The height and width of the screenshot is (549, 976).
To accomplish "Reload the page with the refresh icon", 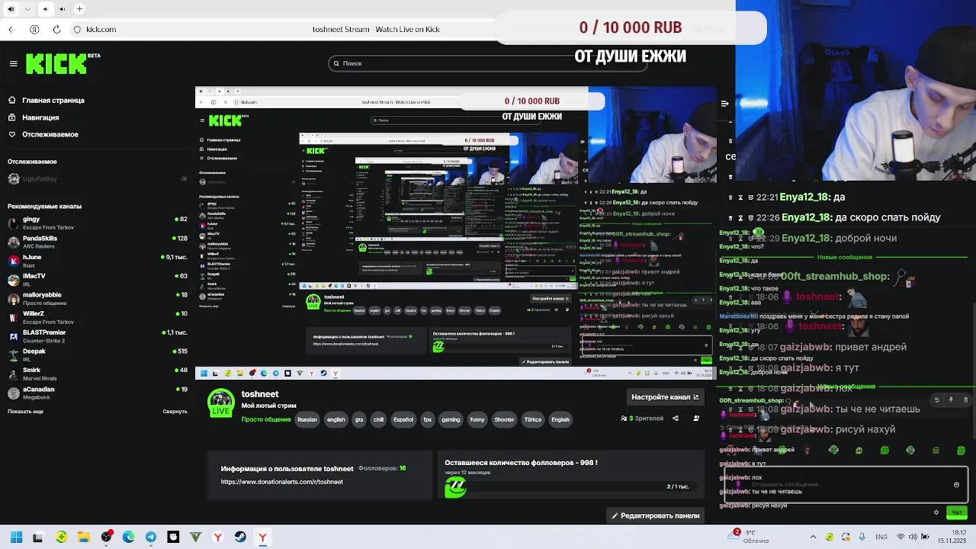I will (x=56, y=29).
